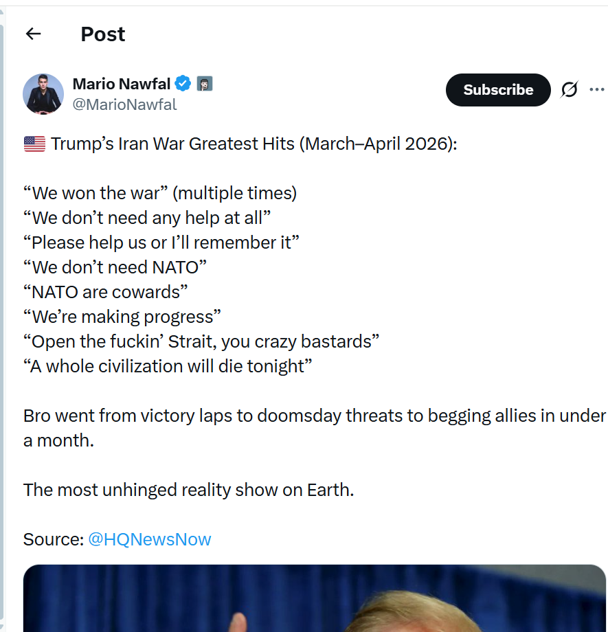Screen dimensions: 608x632
Task: Click the back arrow next to Post
Action: pos(33,34)
